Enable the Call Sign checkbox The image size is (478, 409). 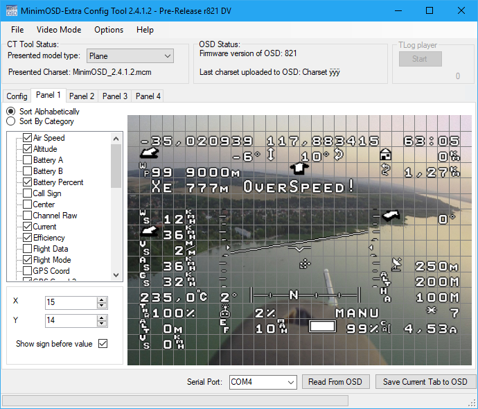point(28,193)
